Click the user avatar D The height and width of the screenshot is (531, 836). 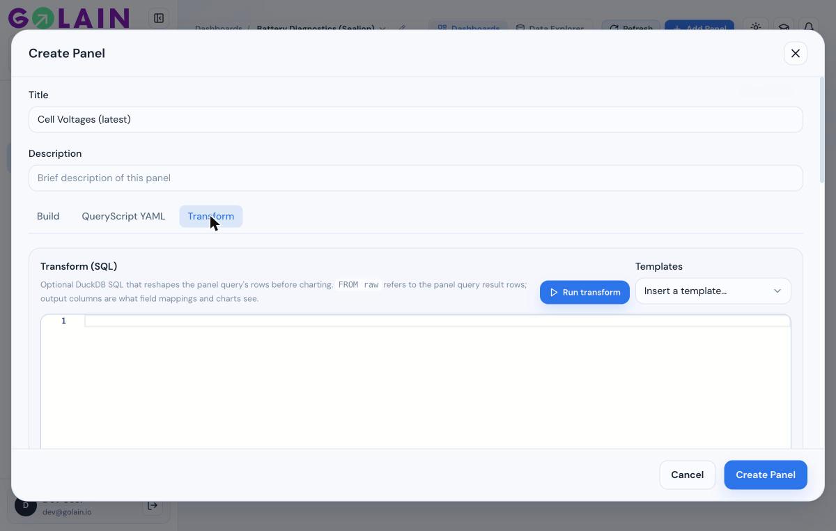26,506
